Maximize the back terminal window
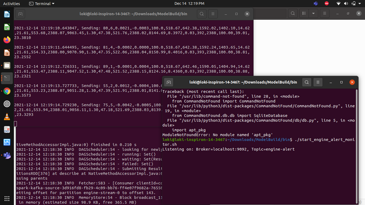This screenshot has height=205, width=365. [x=237, y=14]
